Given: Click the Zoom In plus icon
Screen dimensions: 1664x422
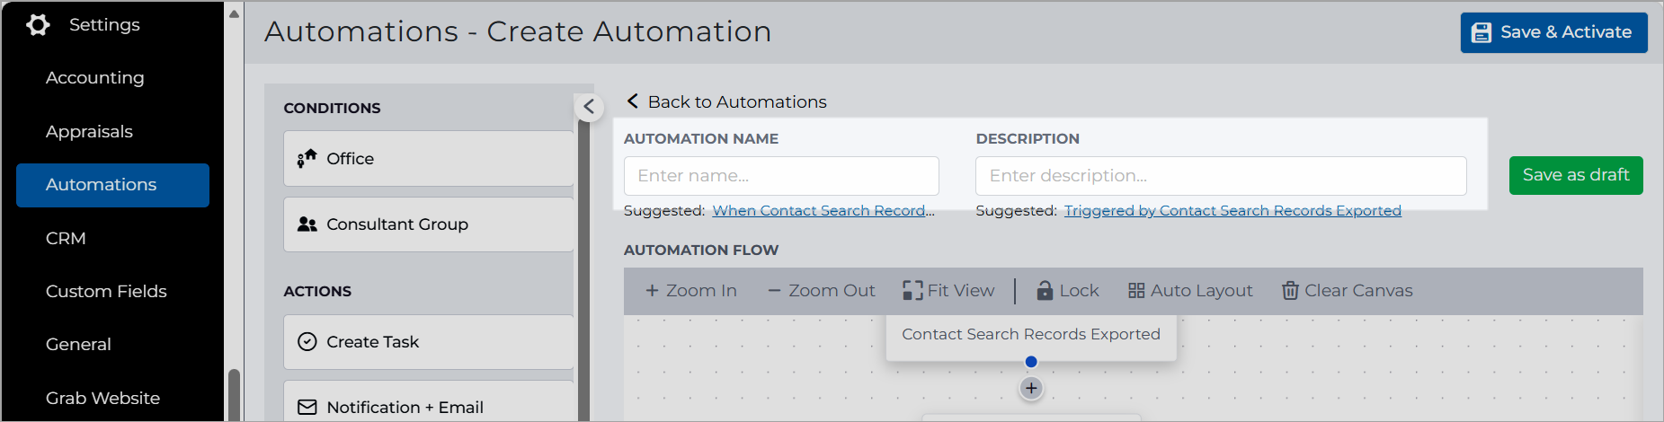Looking at the screenshot, I should 653,291.
